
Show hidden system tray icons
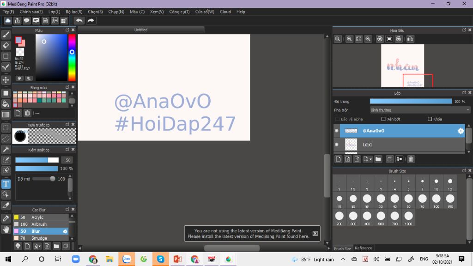click(x=343, y=259)
